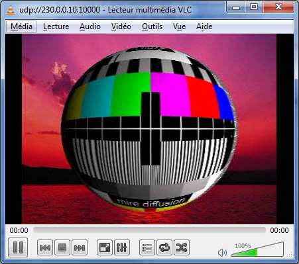Skip to the previous media item
The height and width of the screenshot is (264, 299).
click(x=45, y=247)
